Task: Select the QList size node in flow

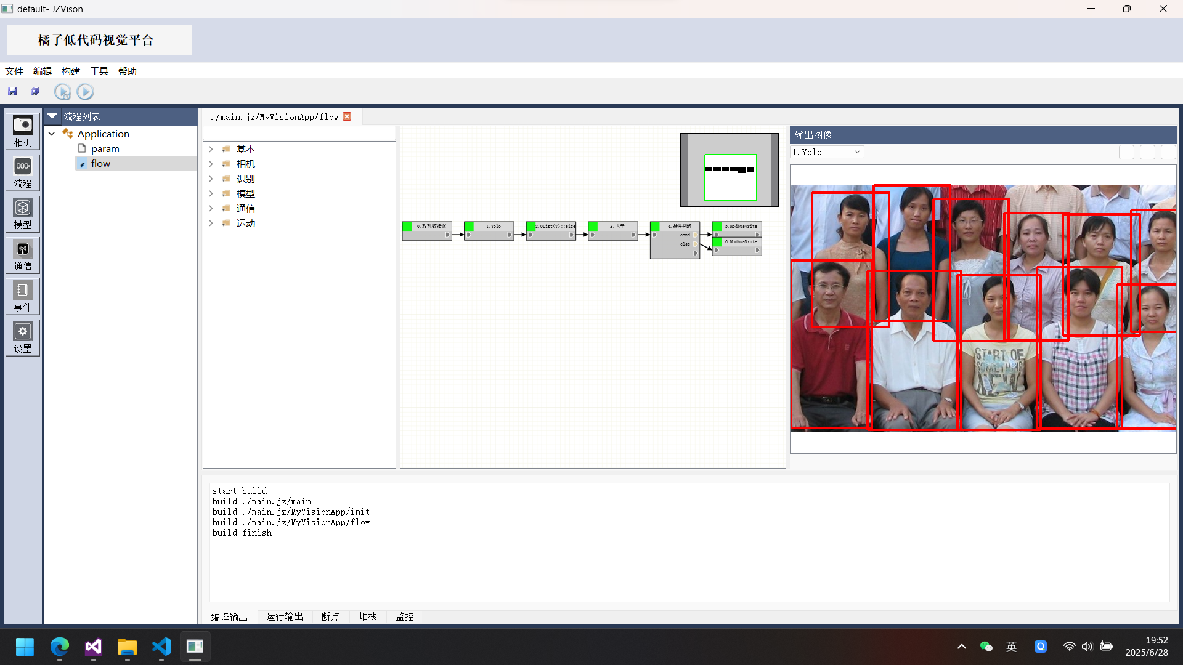Action: click(x=551, y=231)
